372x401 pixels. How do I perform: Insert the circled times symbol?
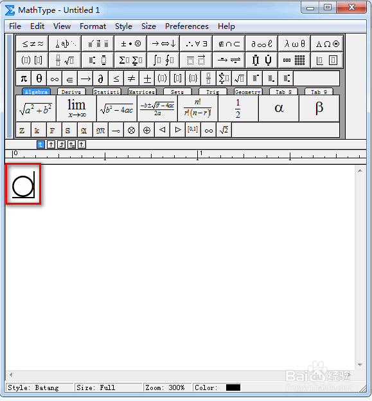click(x=131, y=130)
